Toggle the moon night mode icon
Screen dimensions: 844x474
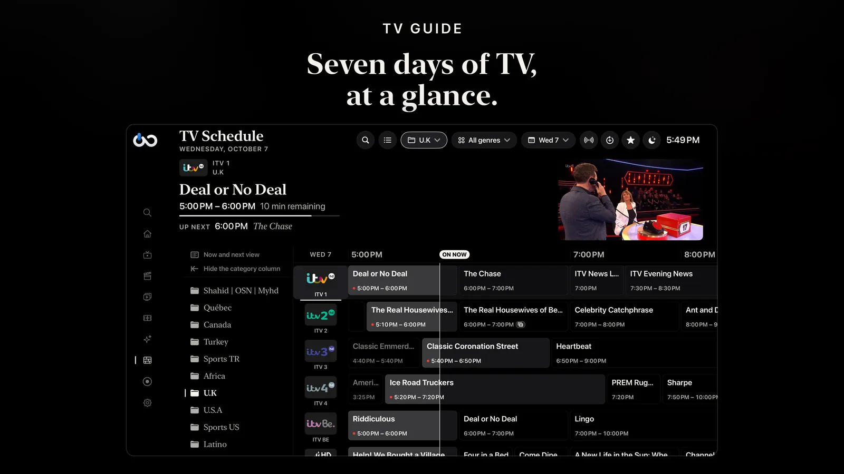tap(652, 140)
